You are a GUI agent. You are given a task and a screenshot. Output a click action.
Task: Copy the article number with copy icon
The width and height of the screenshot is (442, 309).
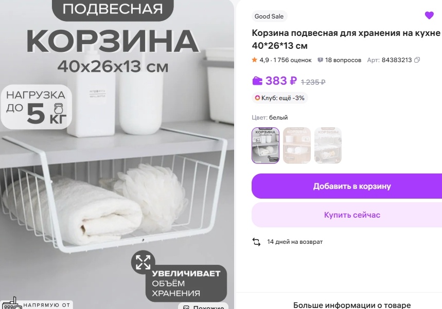417,60
